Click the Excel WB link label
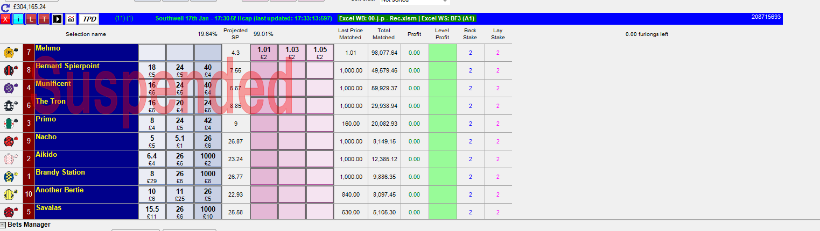This screenshot has width=820, height=231. pos(407,18)
